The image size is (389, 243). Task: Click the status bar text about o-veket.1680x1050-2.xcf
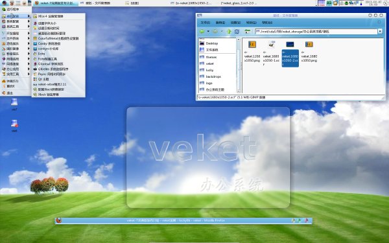tap(231, 97)
